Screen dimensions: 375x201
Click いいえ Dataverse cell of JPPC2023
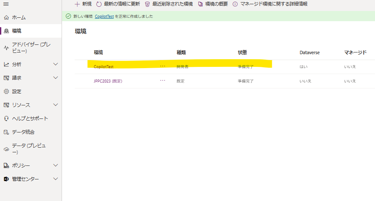[305, 81]
